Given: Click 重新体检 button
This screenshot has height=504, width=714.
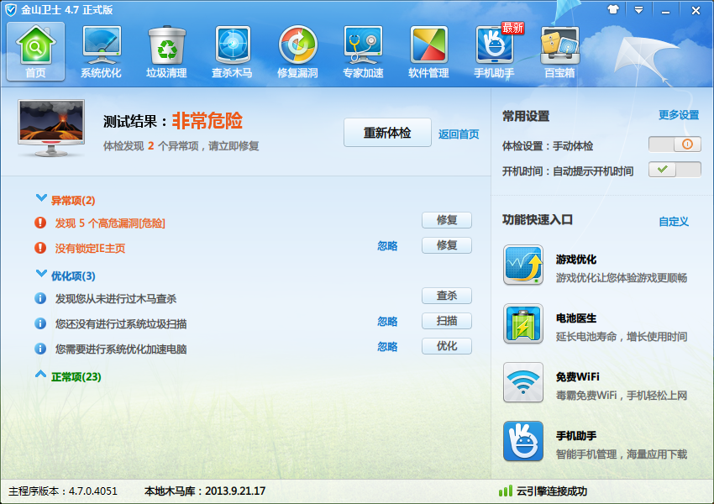Looking at the screenshot, I should tap(387, 133).
